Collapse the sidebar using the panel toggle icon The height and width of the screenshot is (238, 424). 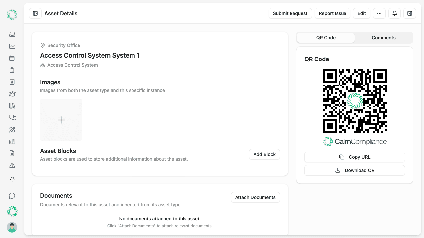coord(35,13)
